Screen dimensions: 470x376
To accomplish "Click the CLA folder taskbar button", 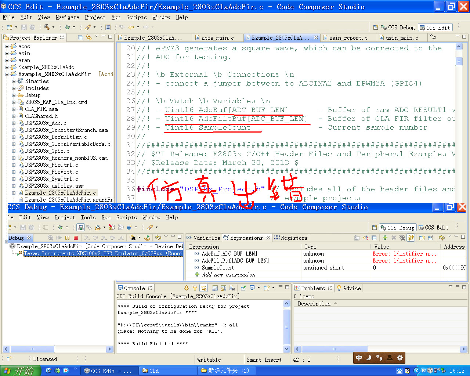I will [167, 371].
